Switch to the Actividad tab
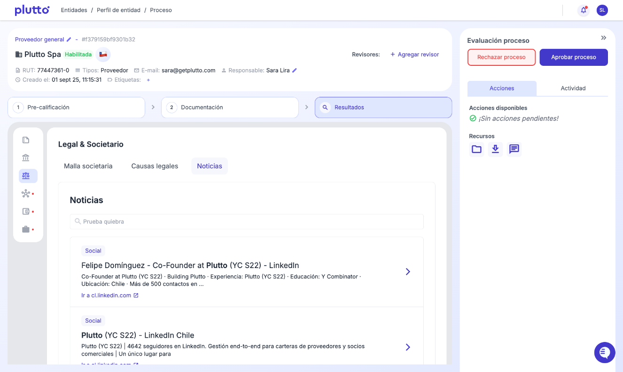This screenshot has height=372, width=623. pyautogui.click(x=573, y=88)
